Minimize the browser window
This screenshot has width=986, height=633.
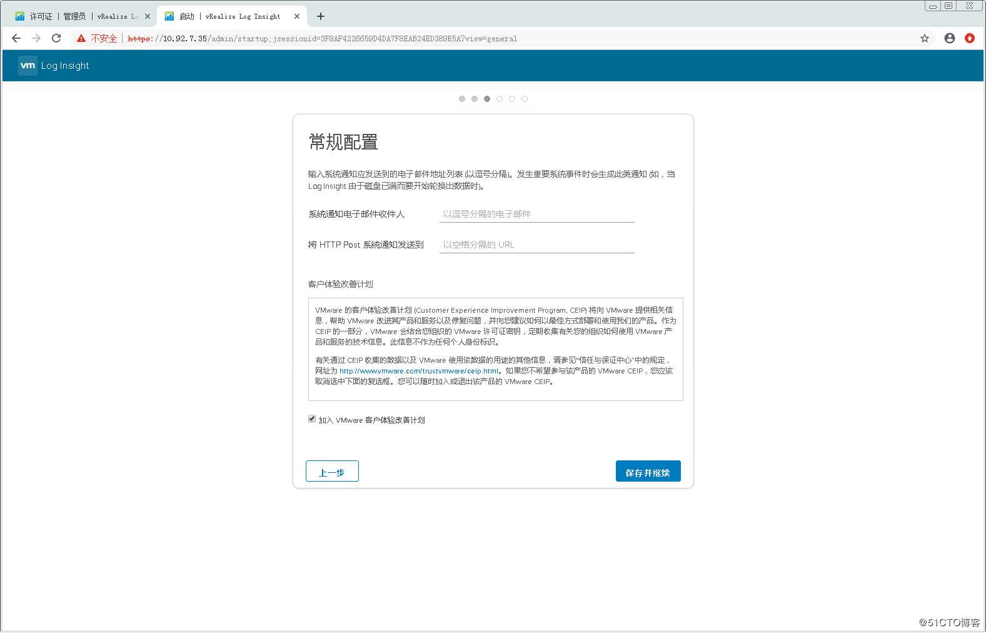[x=933, y=6]
